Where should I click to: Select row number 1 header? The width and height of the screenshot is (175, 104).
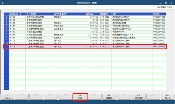[7, 17]
